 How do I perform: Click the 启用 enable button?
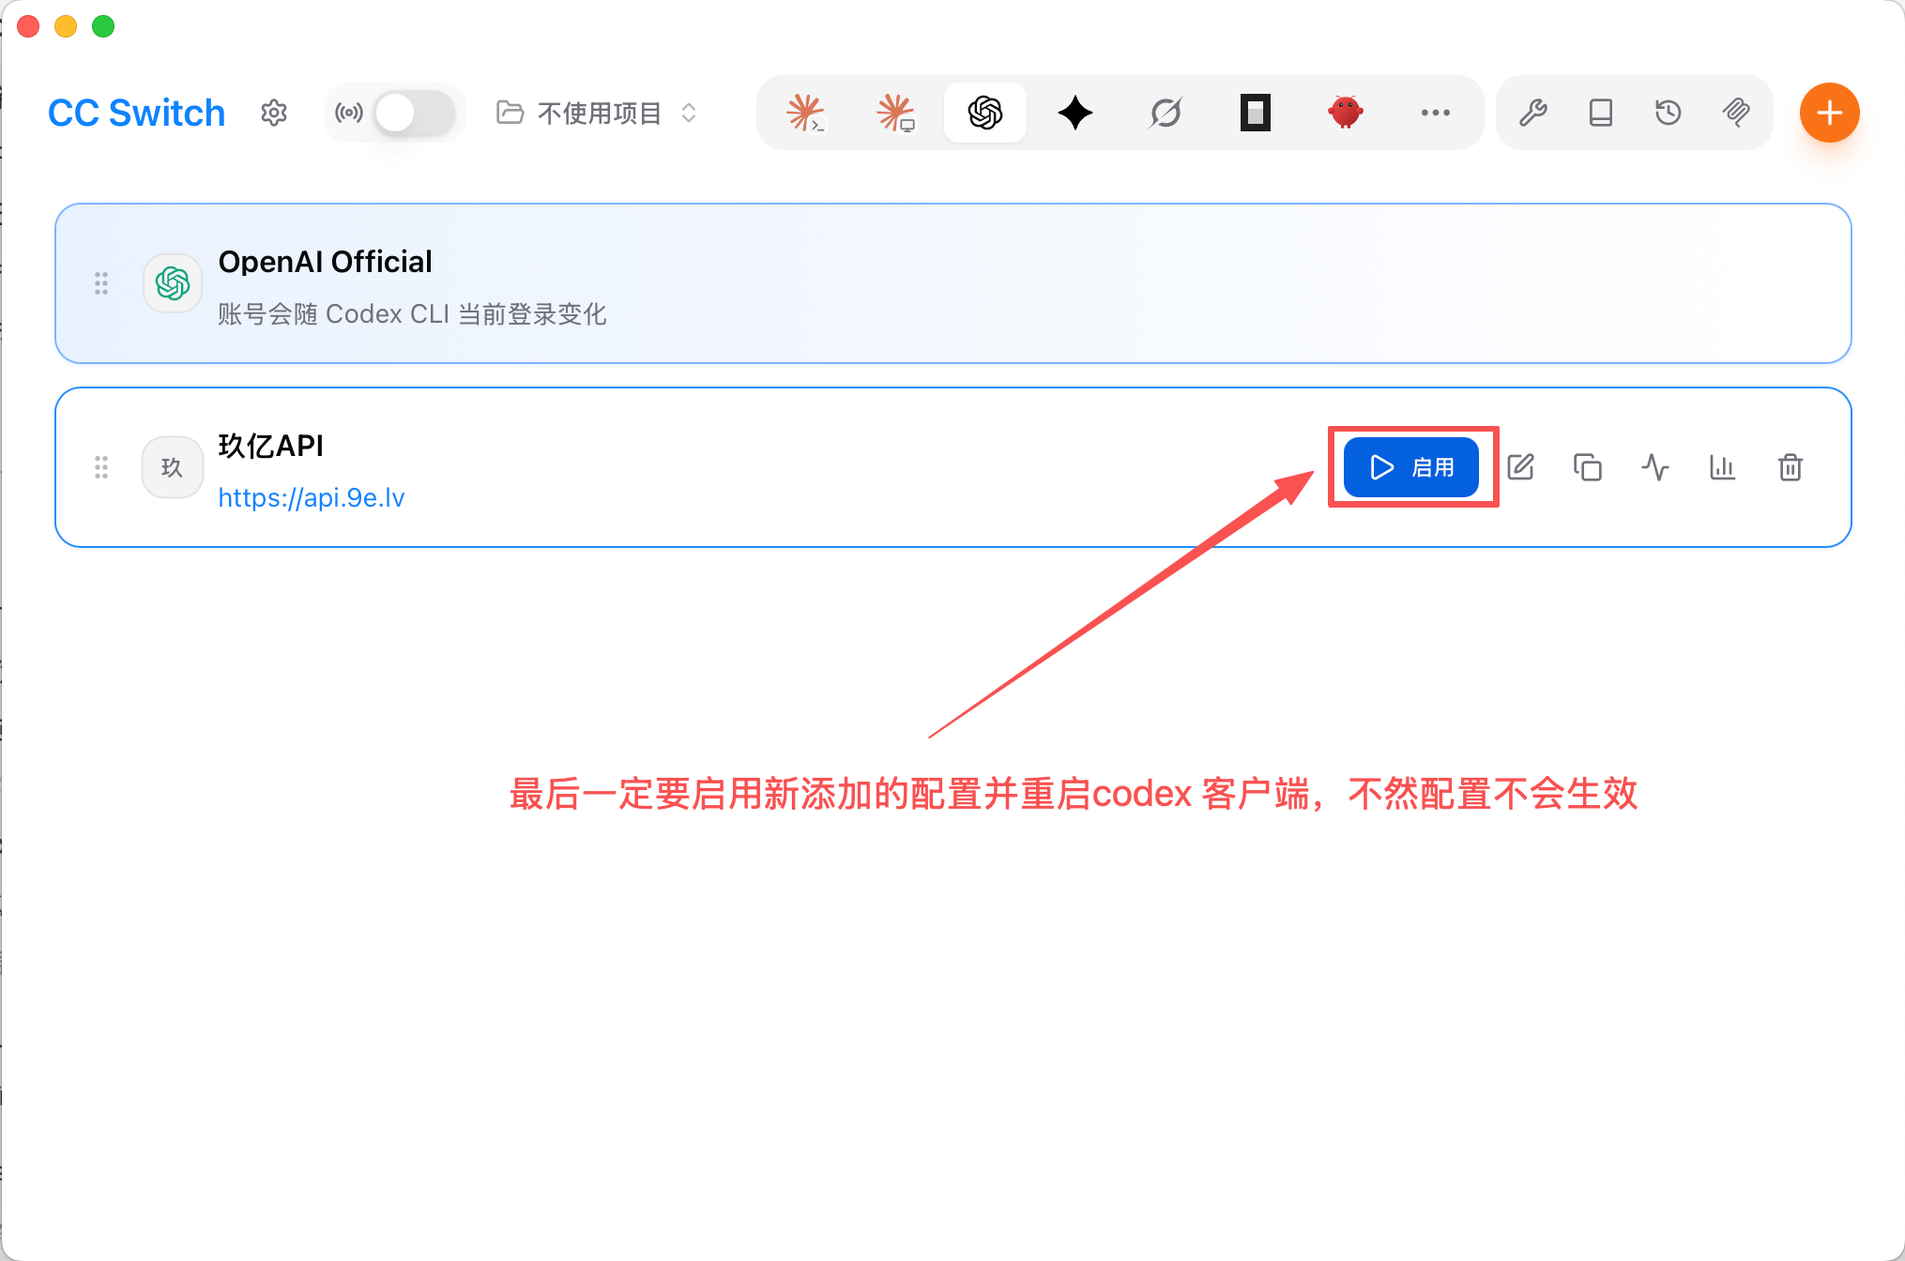point(1410,467)
